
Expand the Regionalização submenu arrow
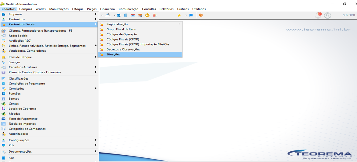pos(179,24)
